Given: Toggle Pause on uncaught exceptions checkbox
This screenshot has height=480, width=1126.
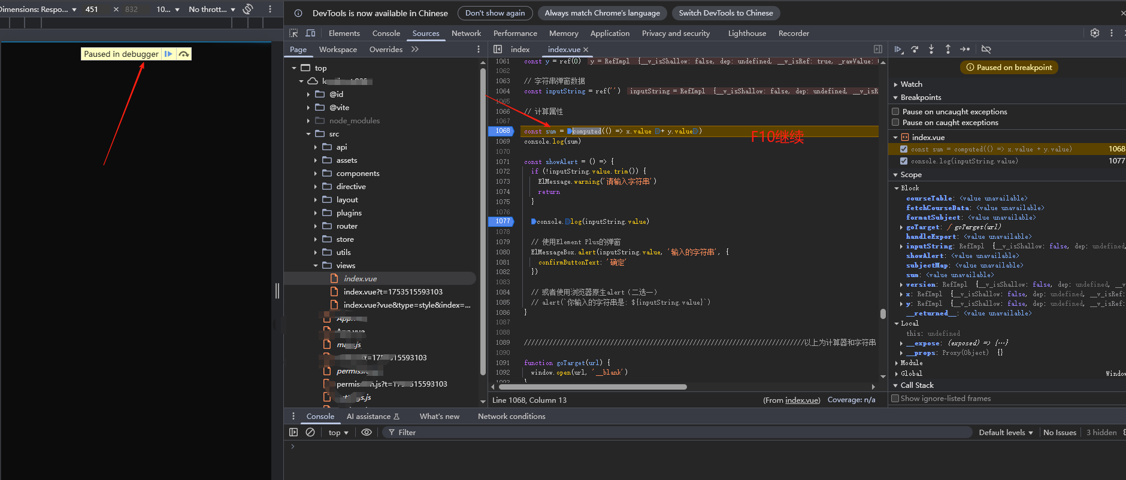Looking at the screenshot, I should click(x=896, y=111).
